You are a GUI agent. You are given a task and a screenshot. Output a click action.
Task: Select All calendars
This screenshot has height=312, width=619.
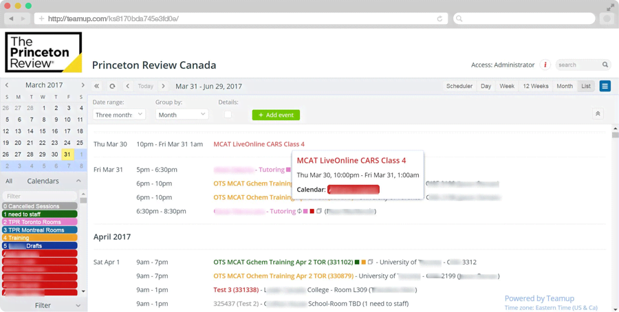click(9, 181)
